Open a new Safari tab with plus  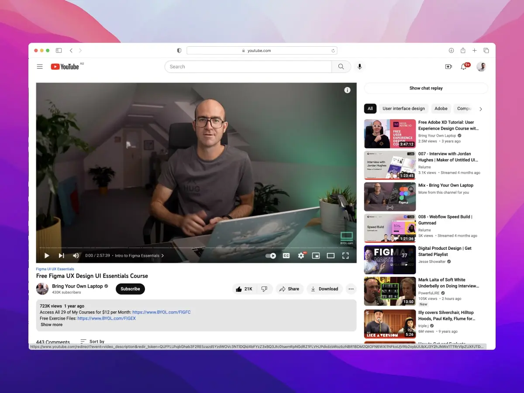pos(475,51)
